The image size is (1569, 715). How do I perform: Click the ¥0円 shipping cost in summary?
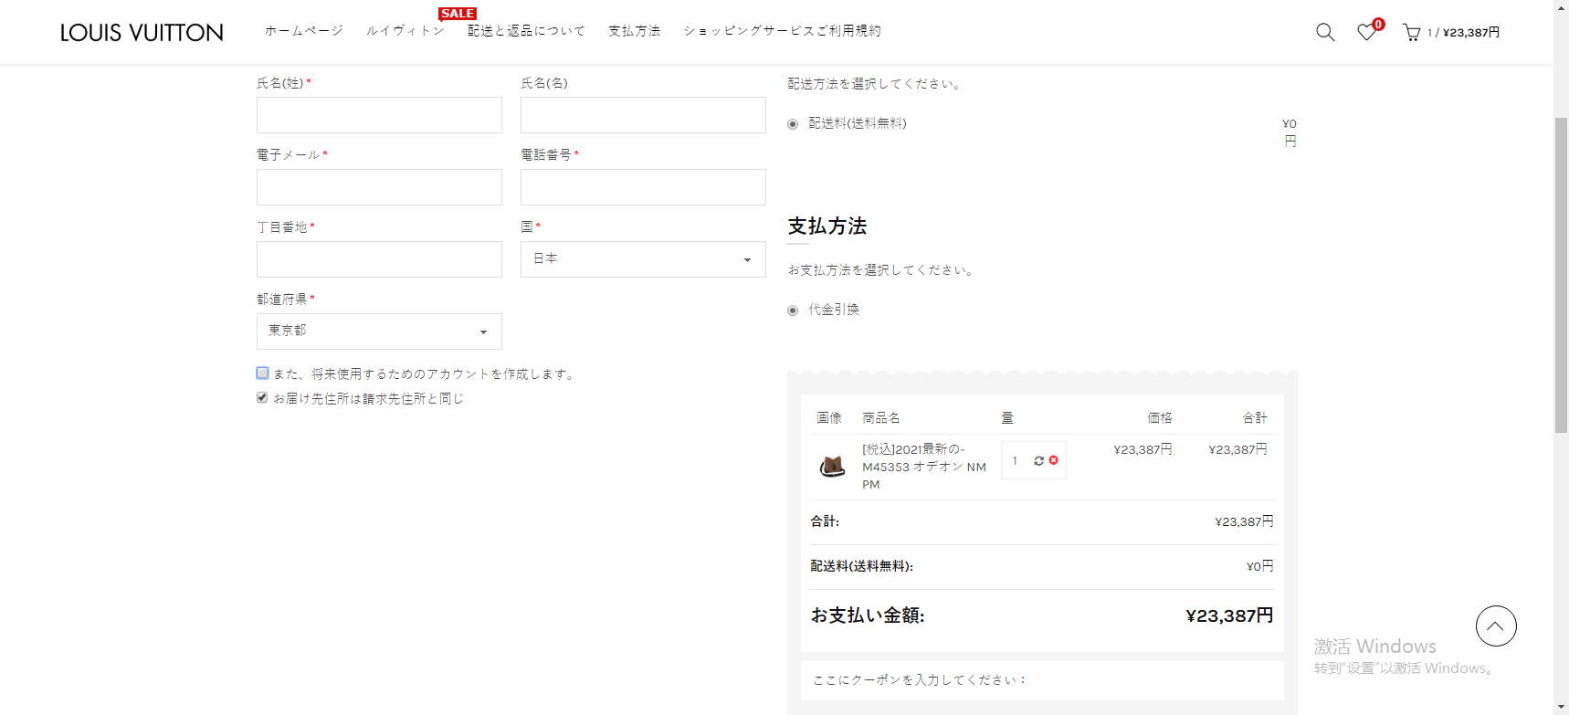tap(1260, 566)
